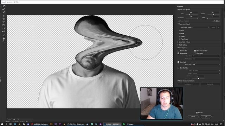Select the Push Left tool
This screenshot has height=126, width=225.
click(4, 25)
